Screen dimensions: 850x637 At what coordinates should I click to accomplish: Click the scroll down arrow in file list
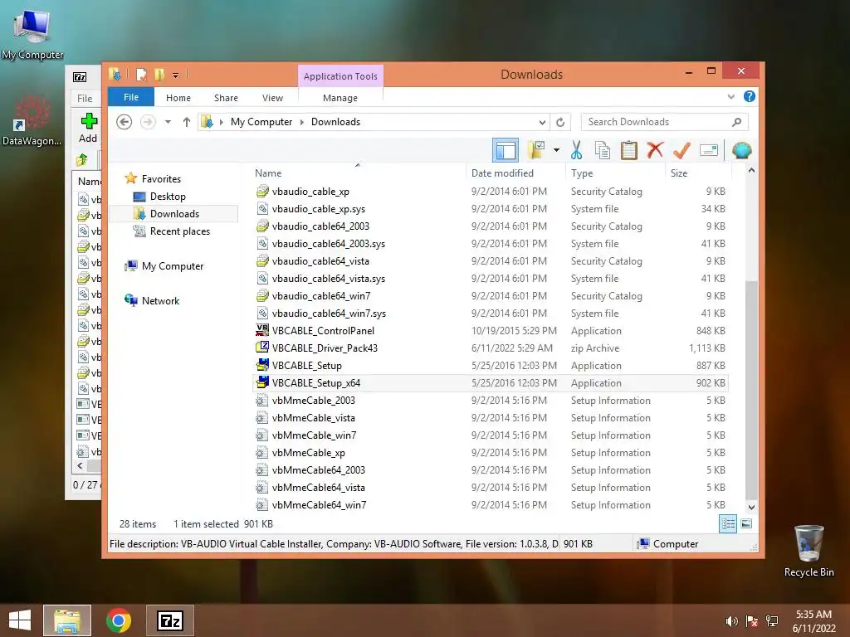751,508
